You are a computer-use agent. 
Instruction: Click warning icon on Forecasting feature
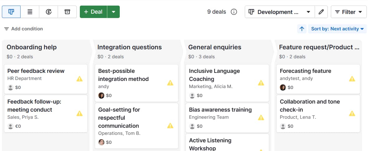352,79
